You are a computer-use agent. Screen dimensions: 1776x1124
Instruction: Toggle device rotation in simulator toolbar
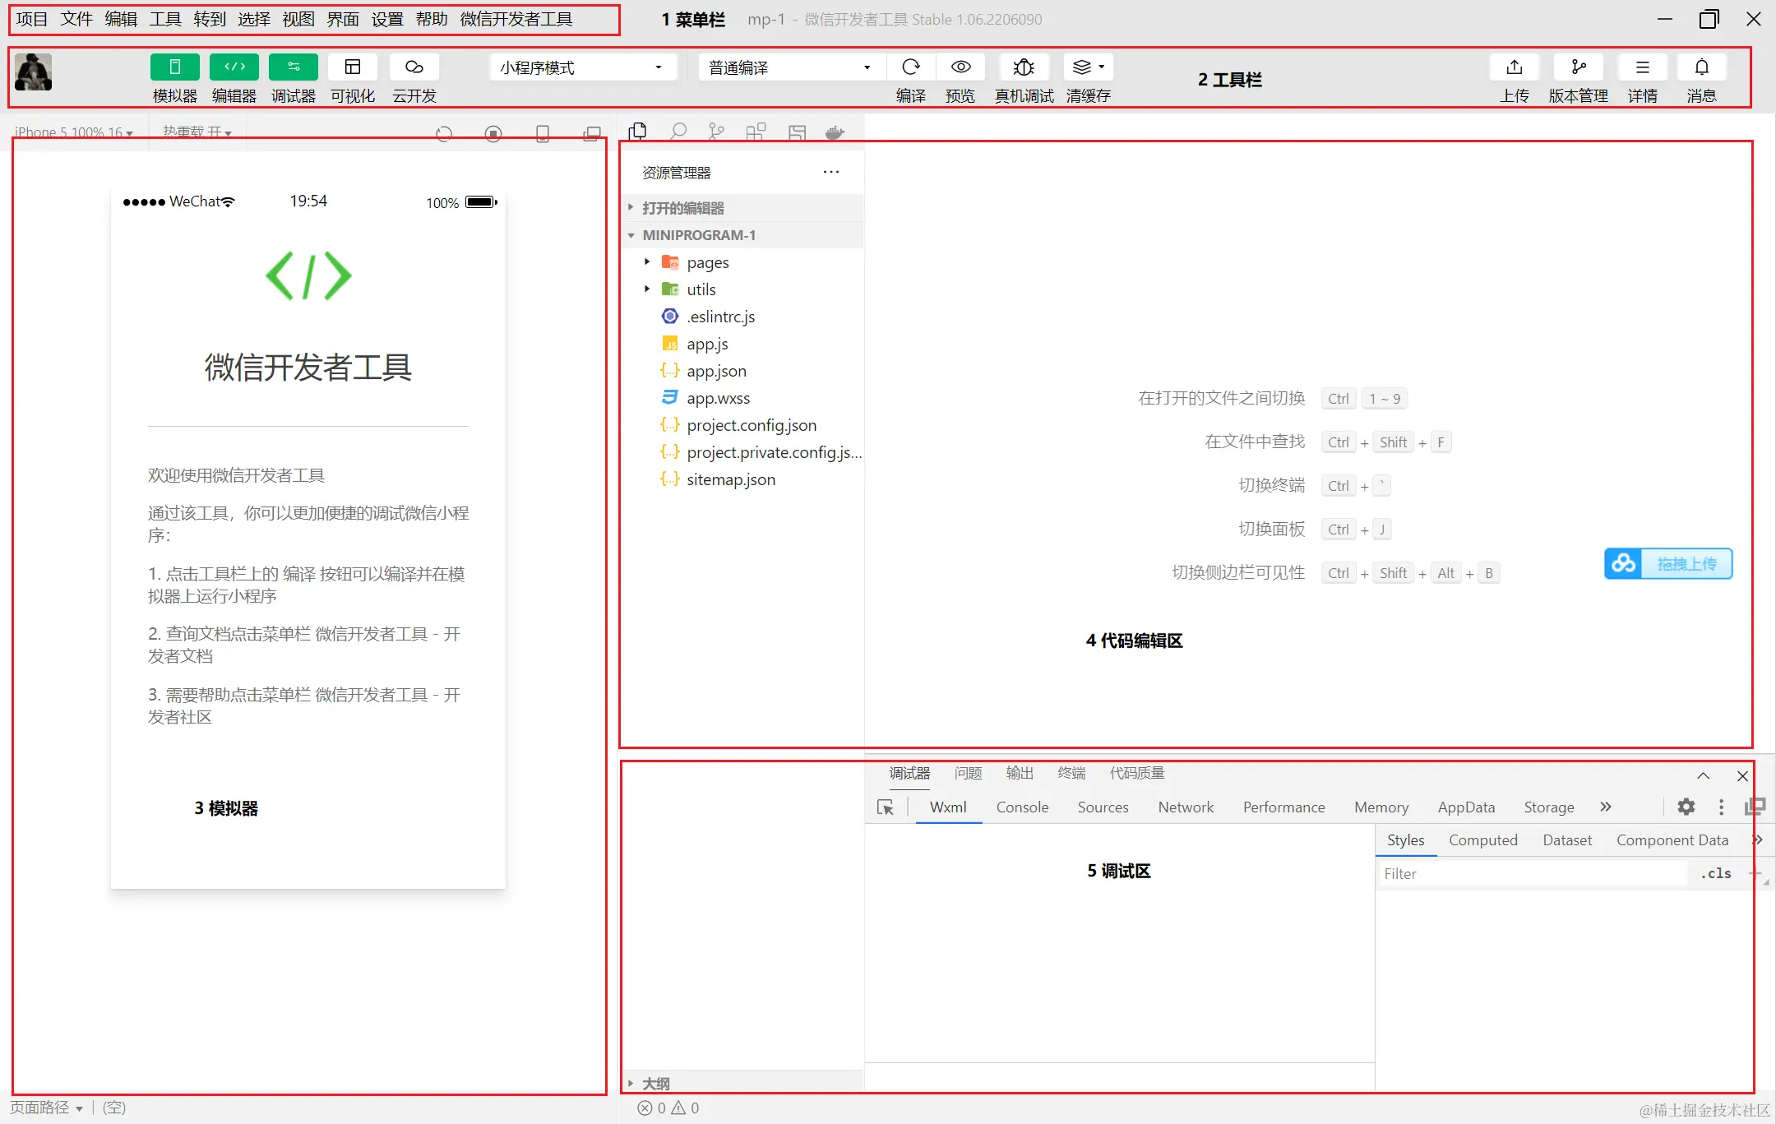(541, 132)
